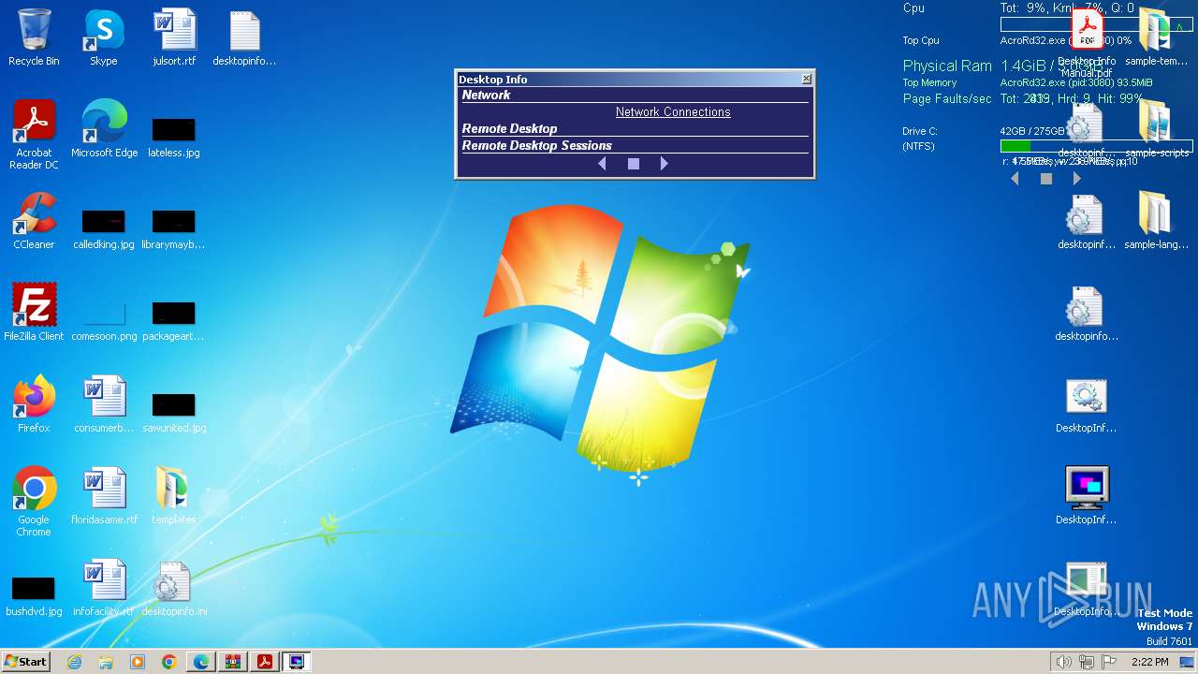Screen dimensions: 1198x674
Task: Launch the FileZilla Client shortcut
Action: click(x=34, y=313)
